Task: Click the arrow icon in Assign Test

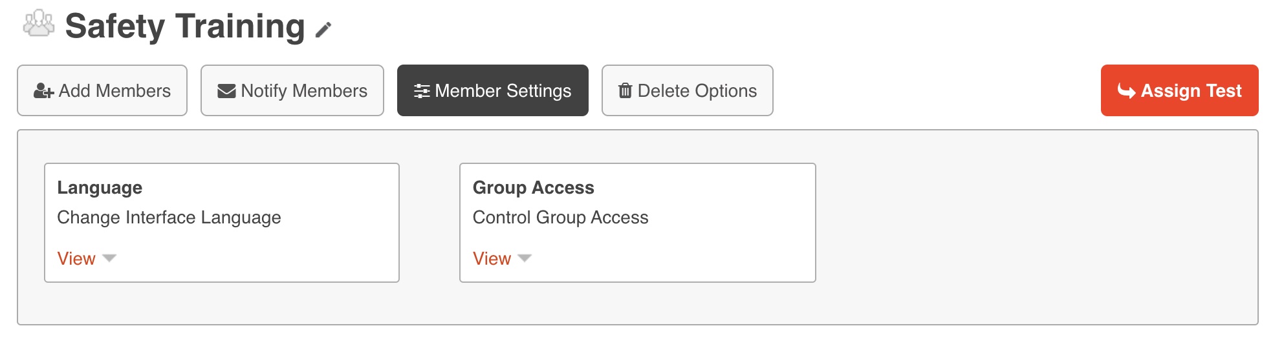Action: coord(1126,91)
